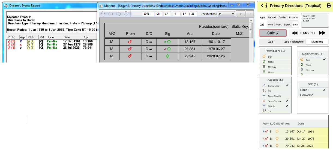Click the printer icon in the header
Screen dimensions: 333x150
pyautogui.click(x=329, y=6)
